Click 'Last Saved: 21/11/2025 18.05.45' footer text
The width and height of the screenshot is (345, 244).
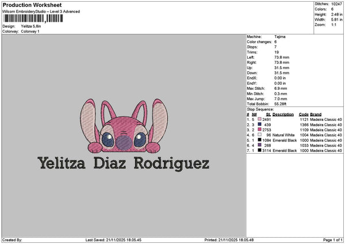click(x=113, y=240)
